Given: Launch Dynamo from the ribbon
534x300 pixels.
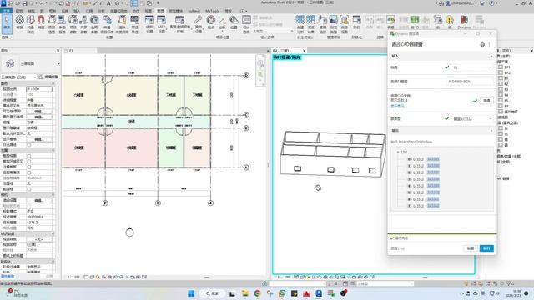Looking at the screenshot, I should [x=464, y=22].
